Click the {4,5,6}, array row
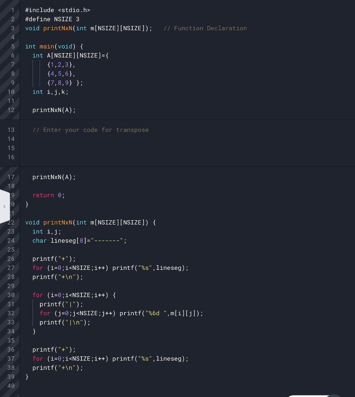This screenshot has height=397, width=355. [61, 74]
